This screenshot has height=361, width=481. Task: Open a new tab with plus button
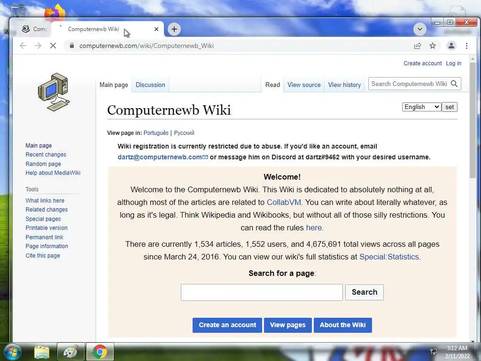coord(174,29)
